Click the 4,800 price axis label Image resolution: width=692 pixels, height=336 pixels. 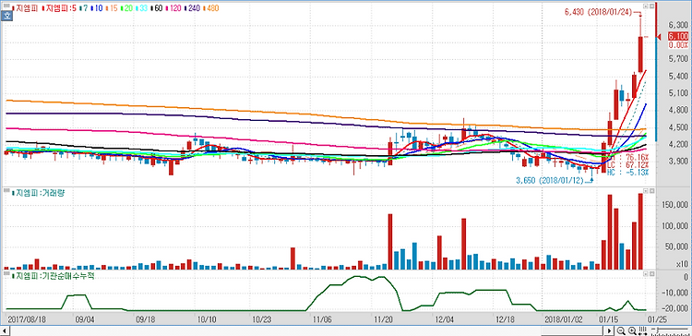click(x=679, y=110)
